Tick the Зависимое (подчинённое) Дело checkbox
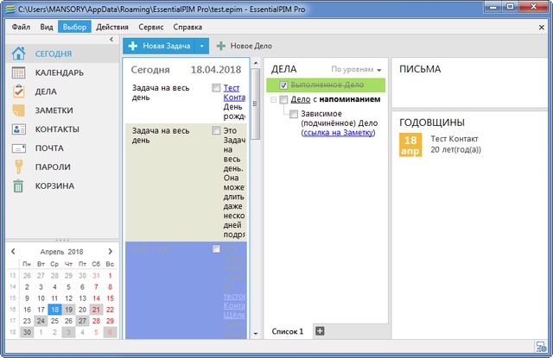The width and height of the screenshot is (553, 358). 295,114
